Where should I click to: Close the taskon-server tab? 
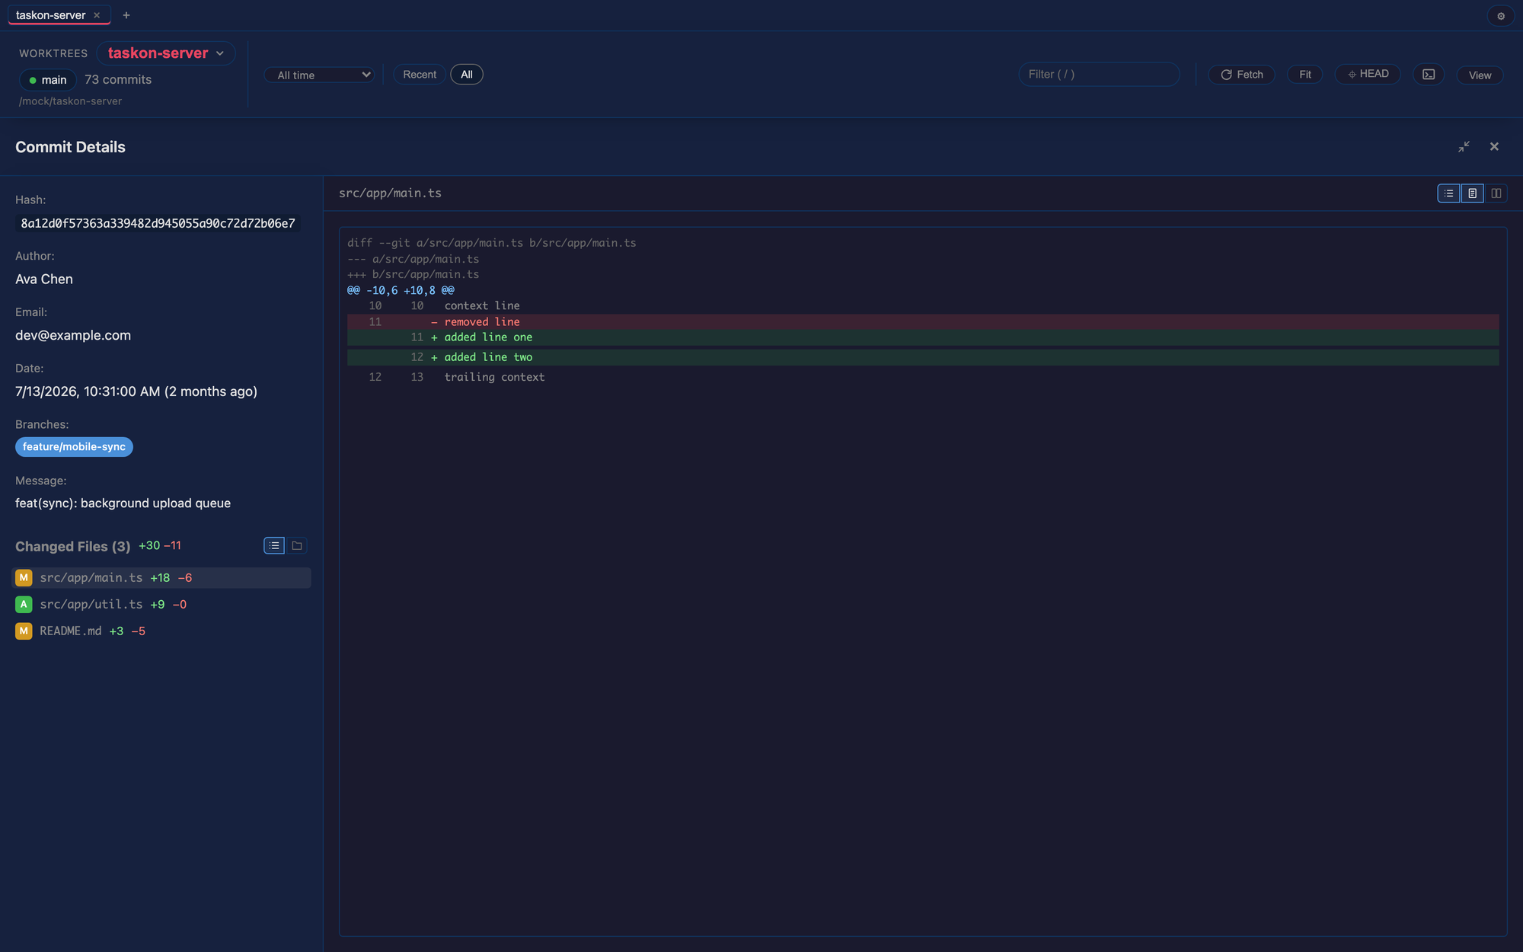click(97, 15)
